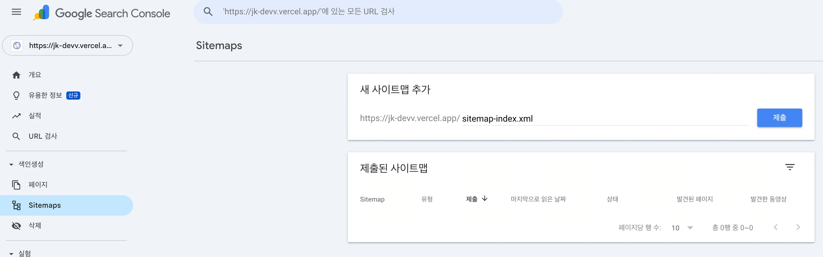Open 실적 via the performance graph icon
Viewport: 823px width, 257px height.
(16, 115)
